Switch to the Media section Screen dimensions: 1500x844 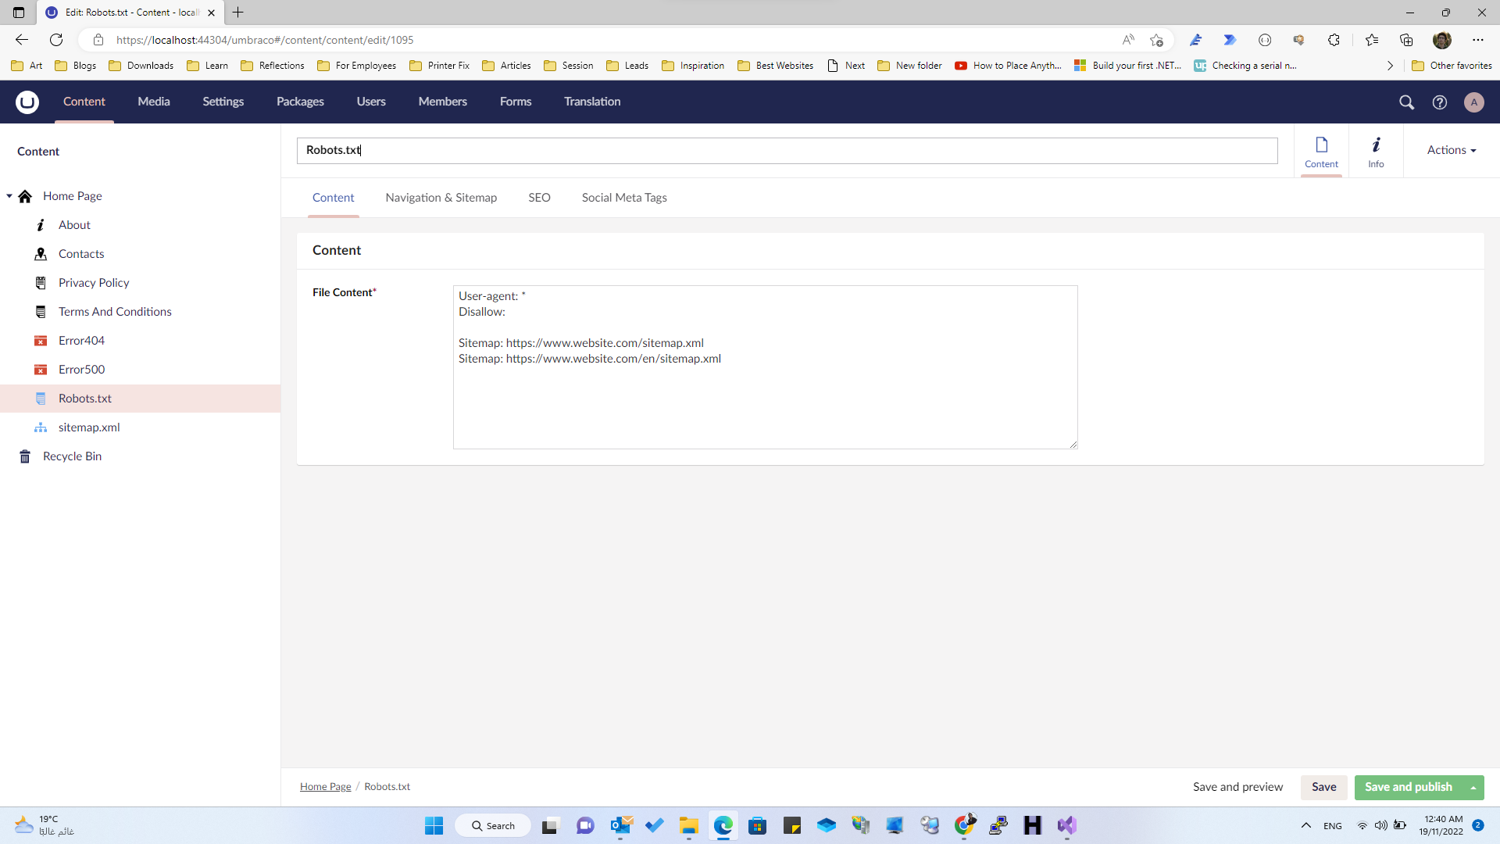(x=154, y=102)
